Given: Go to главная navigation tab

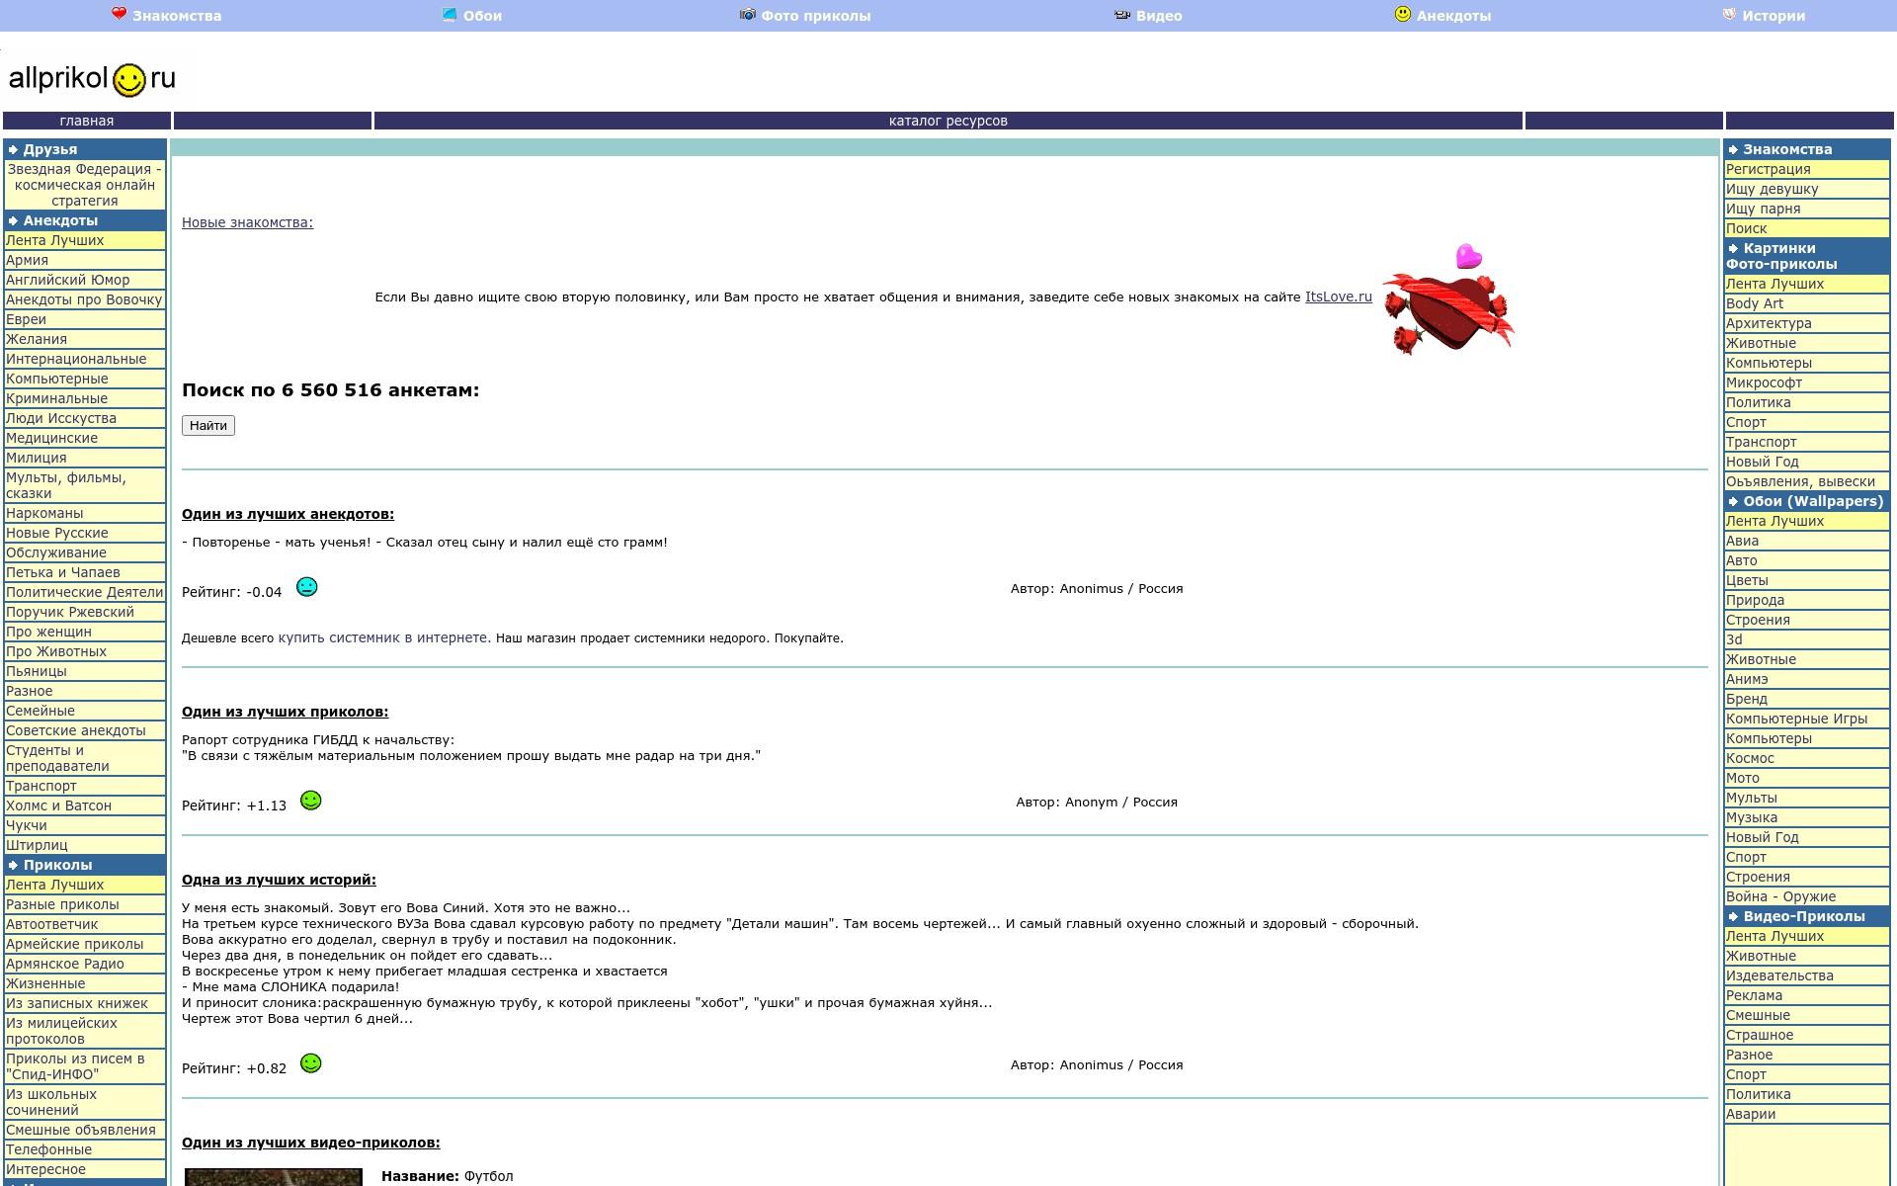Looking at the screenshot, I should (x=87, y=121).
